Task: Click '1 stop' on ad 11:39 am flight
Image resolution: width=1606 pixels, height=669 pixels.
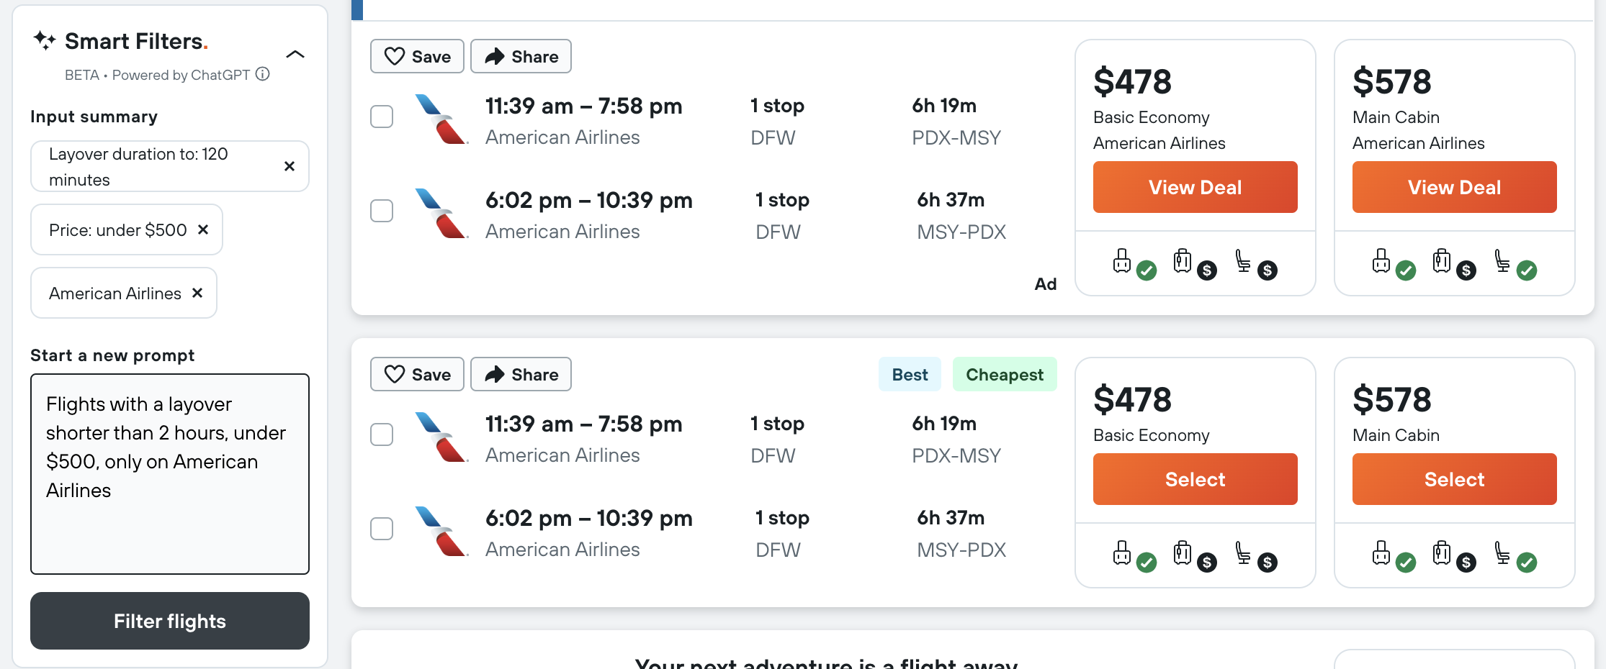Action: [777, 106]
